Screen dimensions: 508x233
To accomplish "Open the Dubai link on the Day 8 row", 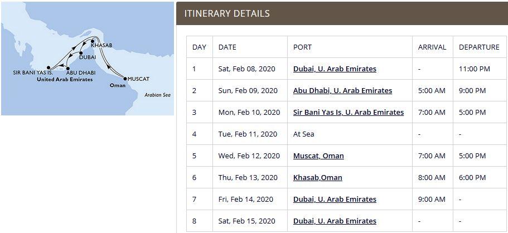I will (x=335, y=221).
